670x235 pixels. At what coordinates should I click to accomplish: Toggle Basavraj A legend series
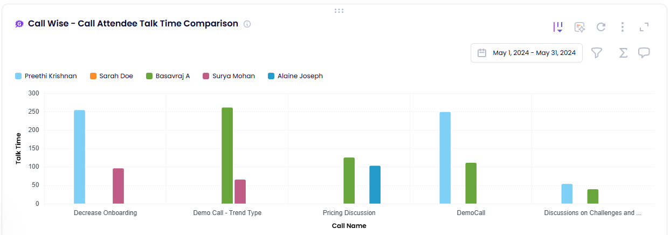point(172,76)
